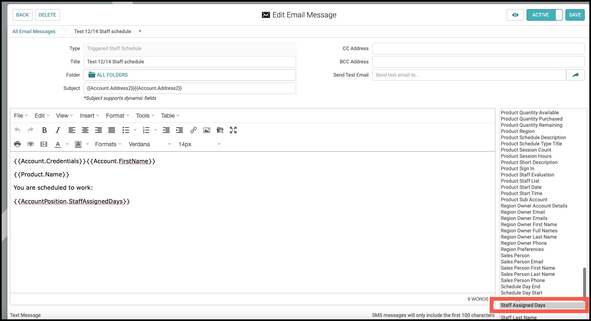Screen dimensions: 591x321
Task: Select Product Quantity Available field
Action: point(530,113)
